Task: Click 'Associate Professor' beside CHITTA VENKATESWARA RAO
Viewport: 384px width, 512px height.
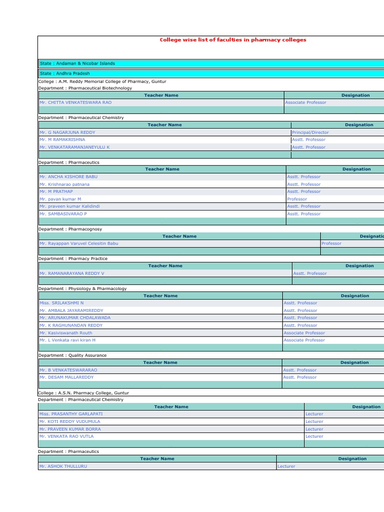Action: [305, 102]
